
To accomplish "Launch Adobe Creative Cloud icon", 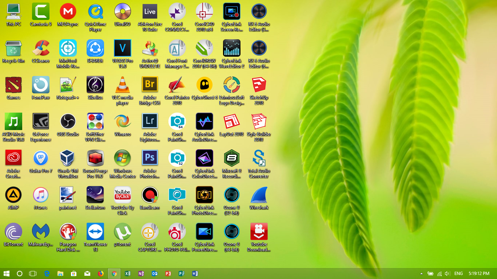I will coord(13,158).
